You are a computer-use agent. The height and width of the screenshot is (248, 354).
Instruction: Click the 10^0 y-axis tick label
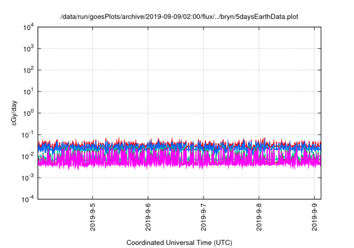click(x=28, y=113)
